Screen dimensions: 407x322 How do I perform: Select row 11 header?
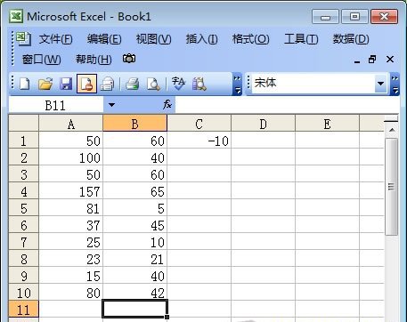click(24, 310)
